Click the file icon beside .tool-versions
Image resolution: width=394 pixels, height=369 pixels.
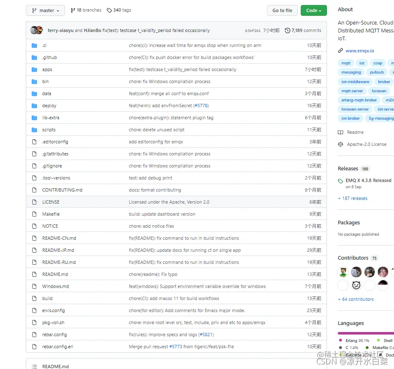click(x=35, y=178)
